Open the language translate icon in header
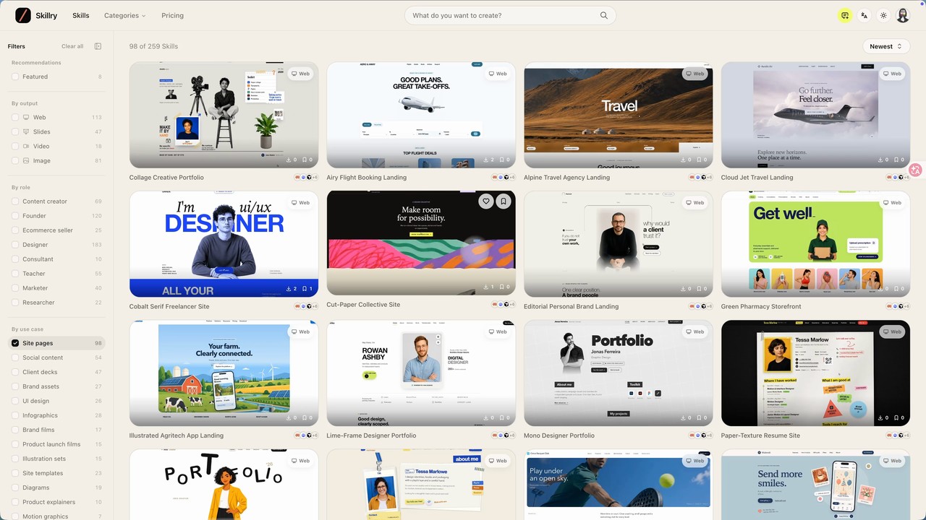The image size is (926, 520). point(864,15)
